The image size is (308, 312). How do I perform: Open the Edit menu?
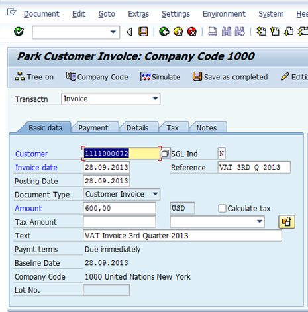pyautogui.click(x=79, y=14)
